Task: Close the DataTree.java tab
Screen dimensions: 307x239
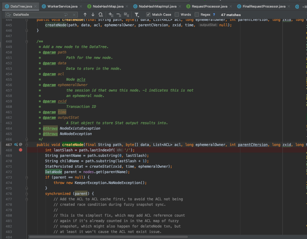Action: tap(35, 6)
